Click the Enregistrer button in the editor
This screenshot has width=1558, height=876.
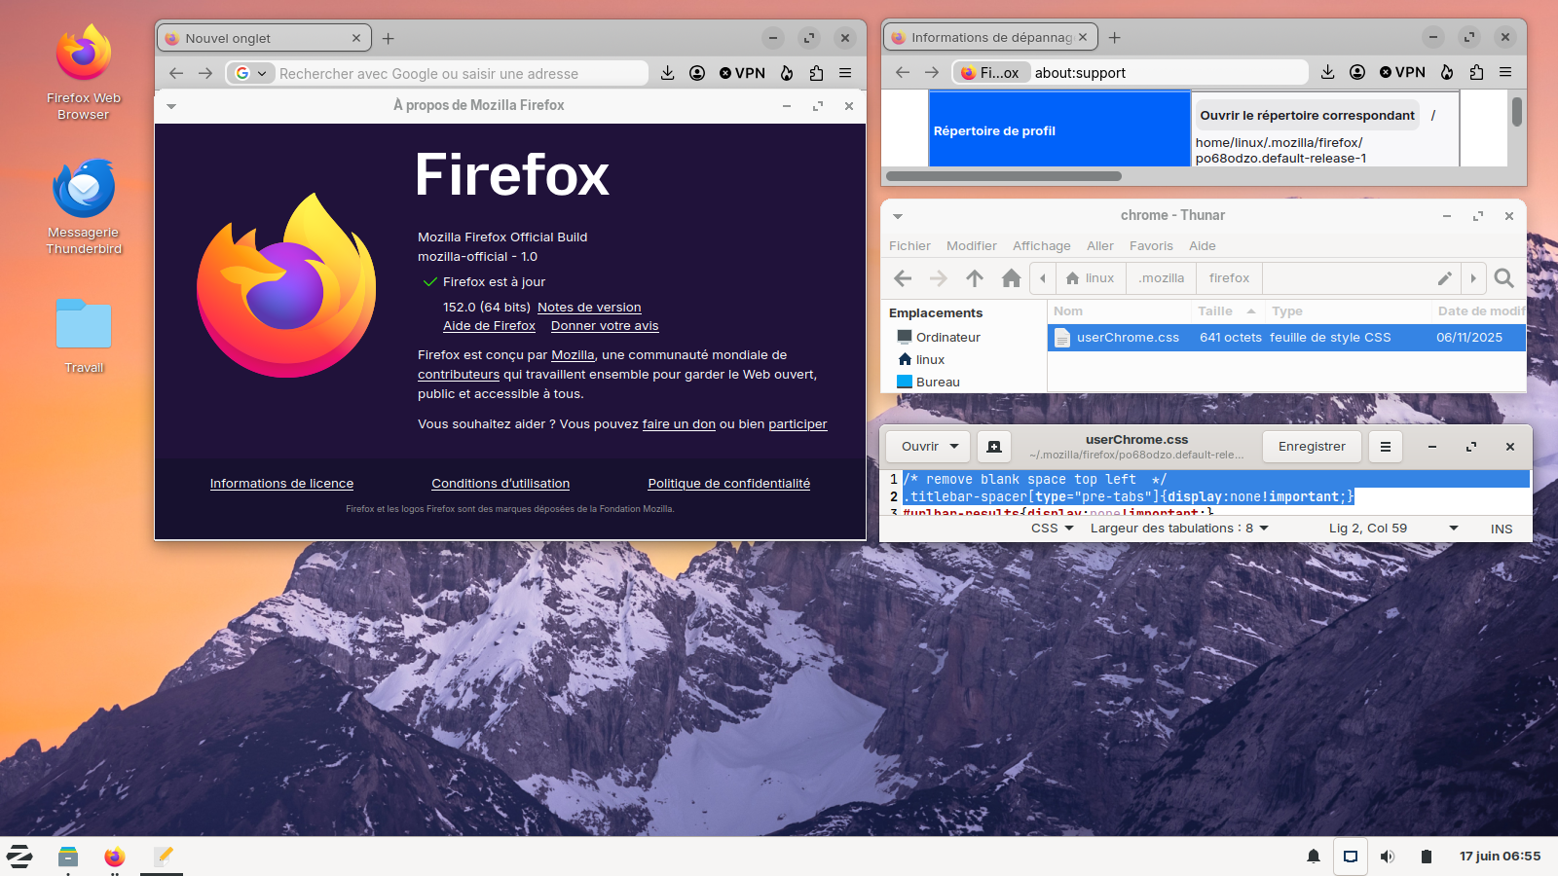(1312, 447)
